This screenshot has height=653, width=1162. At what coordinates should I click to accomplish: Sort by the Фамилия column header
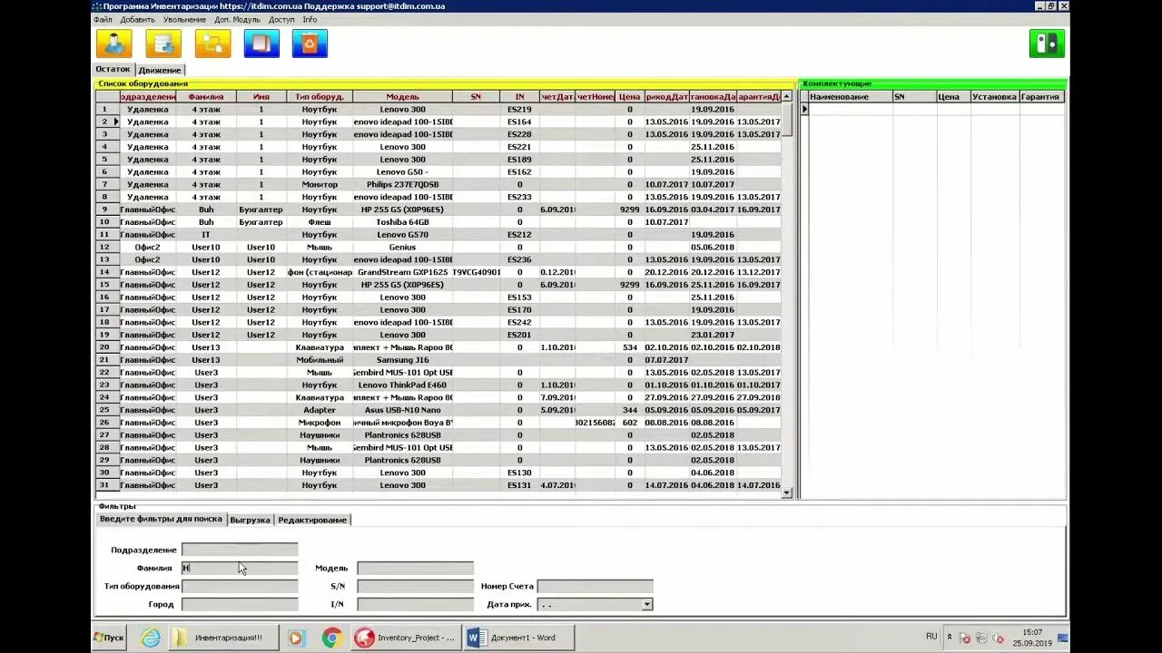206,96
